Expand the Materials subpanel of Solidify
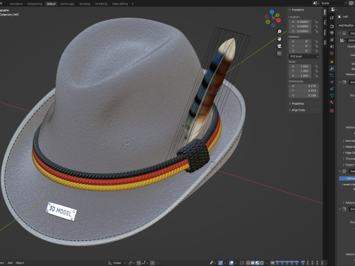The height and width of the screenshot is (266, 355). (x=348, y=146)
